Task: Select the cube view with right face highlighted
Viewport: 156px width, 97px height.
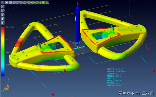Action: 31,3
